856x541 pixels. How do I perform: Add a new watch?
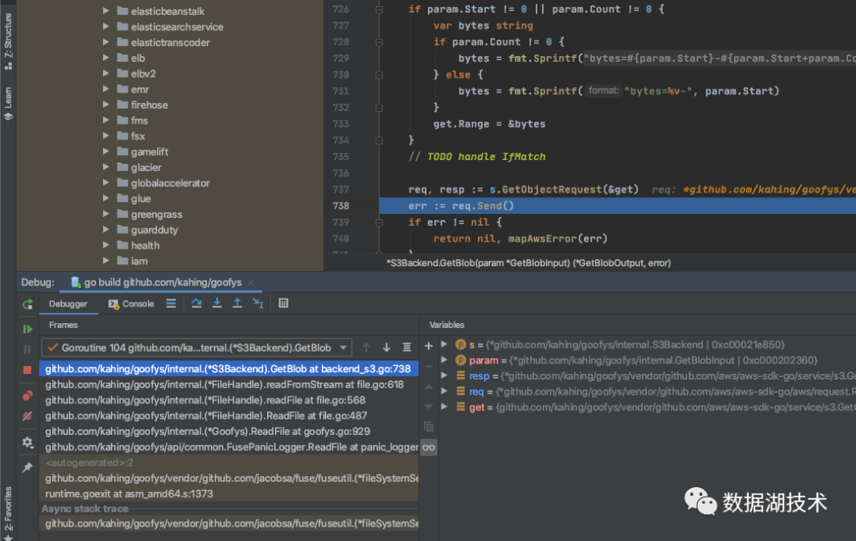[429, 346]
